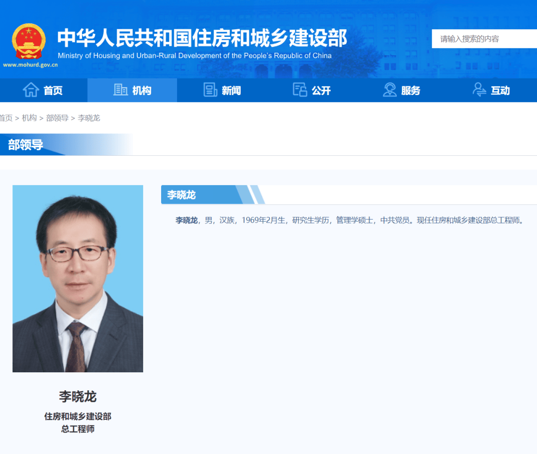Click the 机构 breadcrumb link
This screenshot has width=537, height=454.
pos(29,118)
